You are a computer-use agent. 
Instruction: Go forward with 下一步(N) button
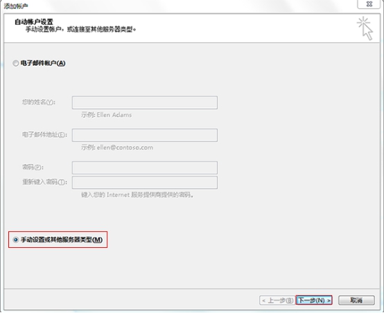[314, 300]
